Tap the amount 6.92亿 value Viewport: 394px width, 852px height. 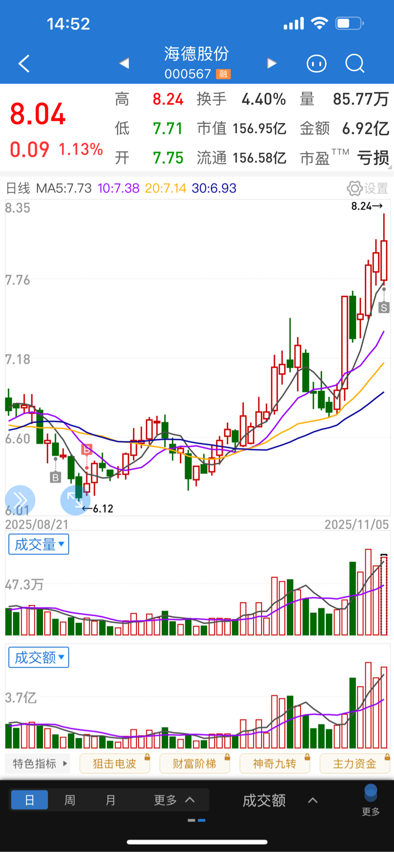(365, 128)
